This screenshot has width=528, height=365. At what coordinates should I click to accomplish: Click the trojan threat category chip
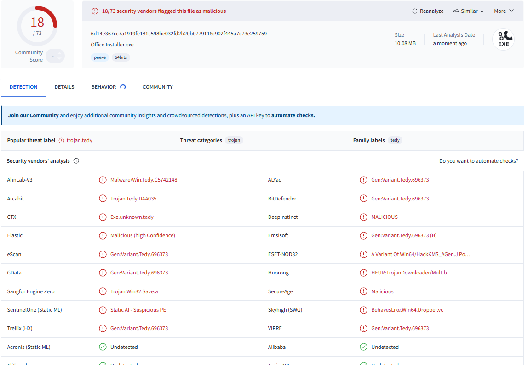(x=234, y=140)
